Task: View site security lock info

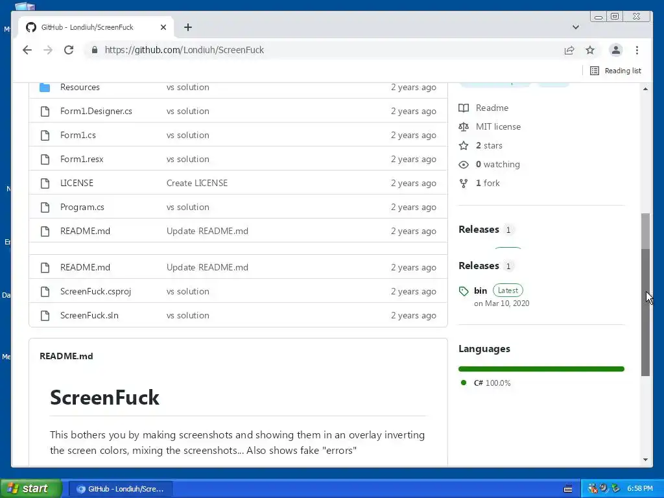Action: click(x=95, y=50)
